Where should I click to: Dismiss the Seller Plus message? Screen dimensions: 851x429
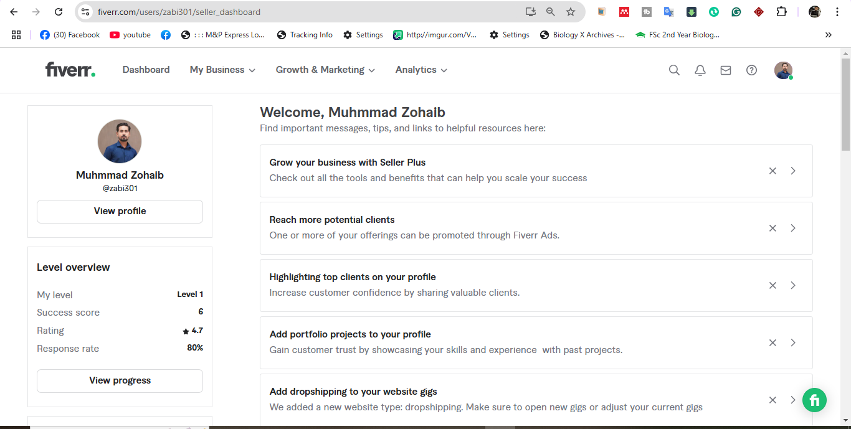773,171
